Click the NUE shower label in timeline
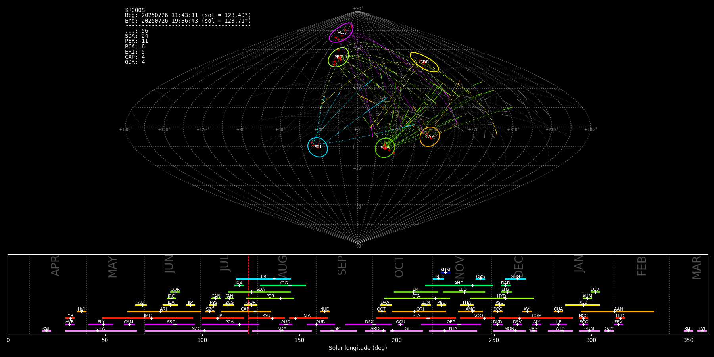The width and height of the screenshot is (714, 357). click(x=324, y=309)
